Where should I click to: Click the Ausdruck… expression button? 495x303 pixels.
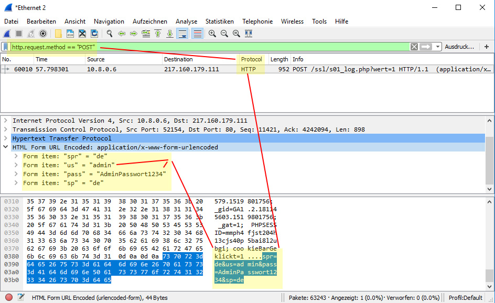(x=459, y=47)
